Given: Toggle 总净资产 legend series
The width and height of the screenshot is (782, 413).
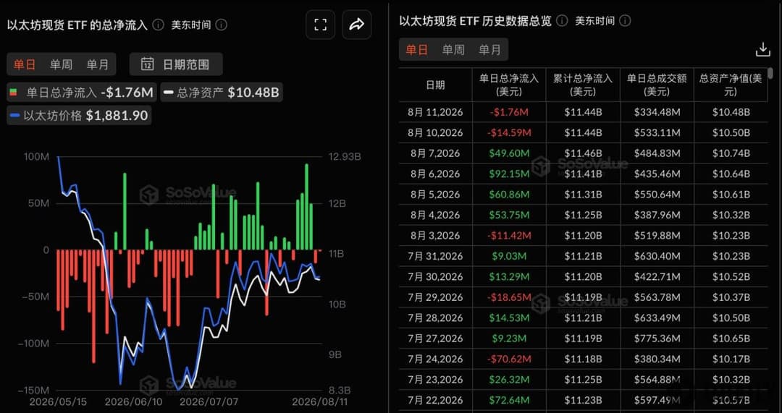Looking at the screenshot, I should pos(222,92).
